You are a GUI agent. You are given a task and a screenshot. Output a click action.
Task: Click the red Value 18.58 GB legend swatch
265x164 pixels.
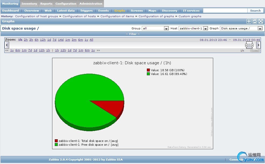[x=148, y=70]
